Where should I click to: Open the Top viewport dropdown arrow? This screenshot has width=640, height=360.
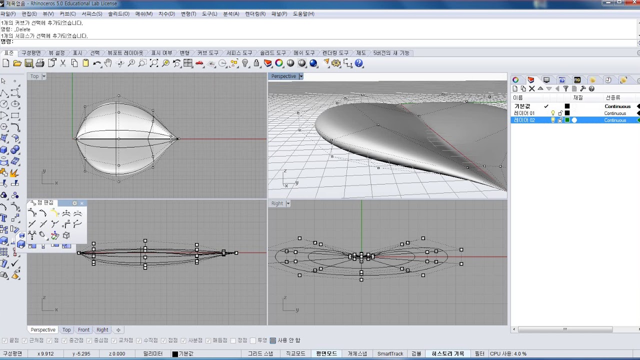tap(43, 76)
